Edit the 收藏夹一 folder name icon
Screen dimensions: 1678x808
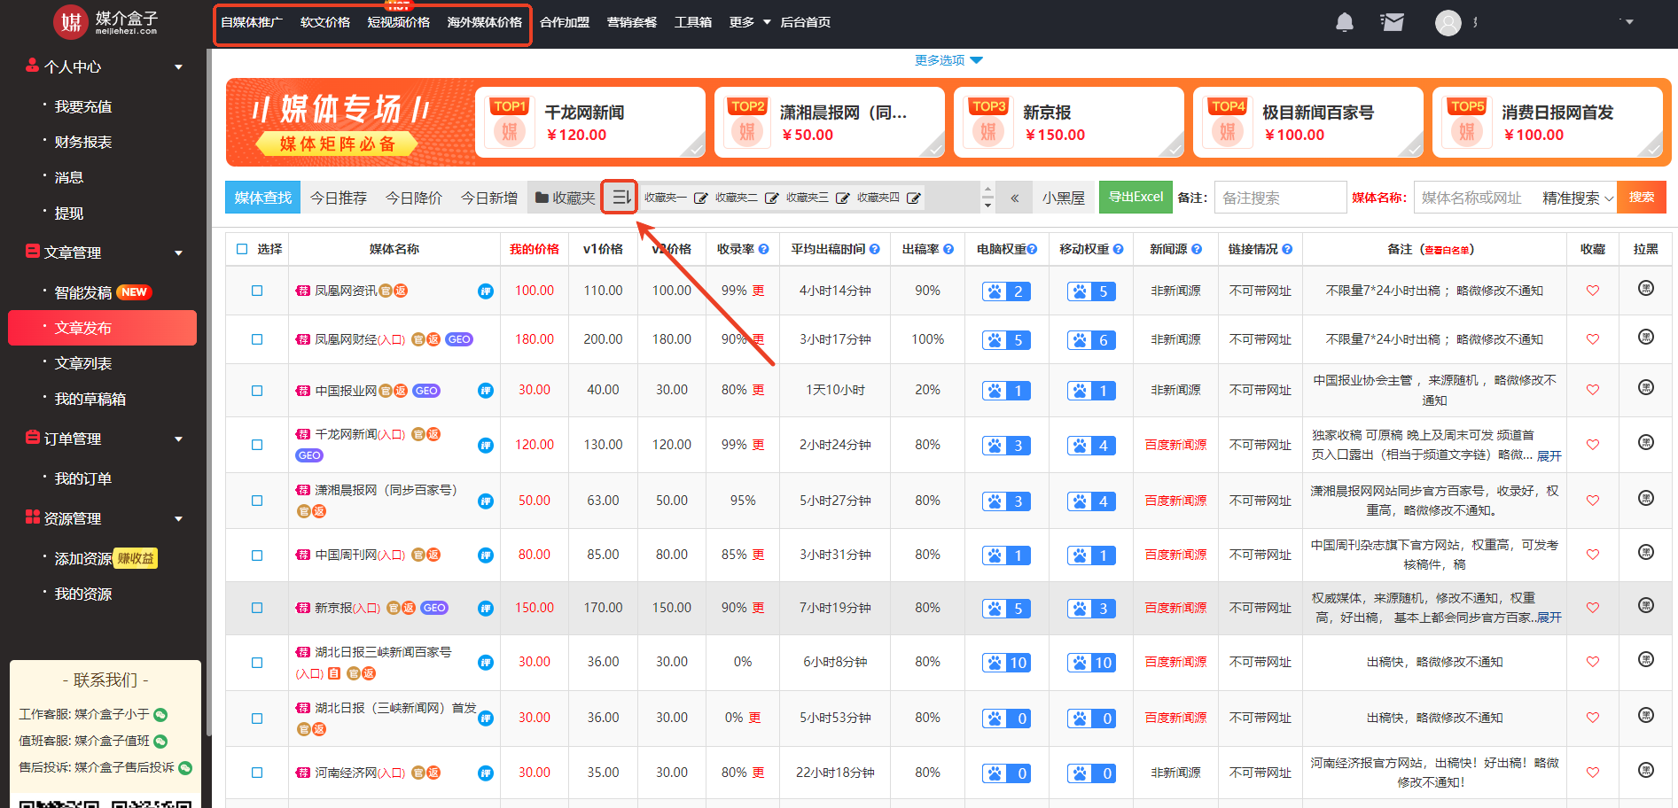click(x=700, y=198)
